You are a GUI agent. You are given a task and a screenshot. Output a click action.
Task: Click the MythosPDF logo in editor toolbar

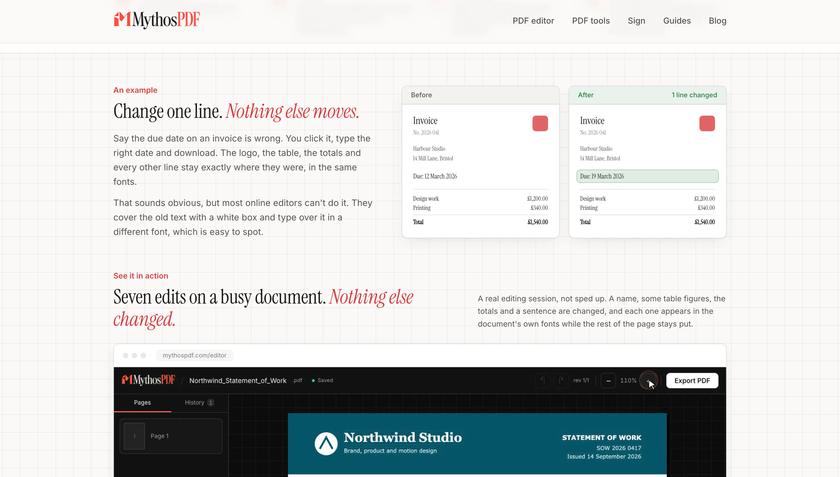click(x=148, y=380)
